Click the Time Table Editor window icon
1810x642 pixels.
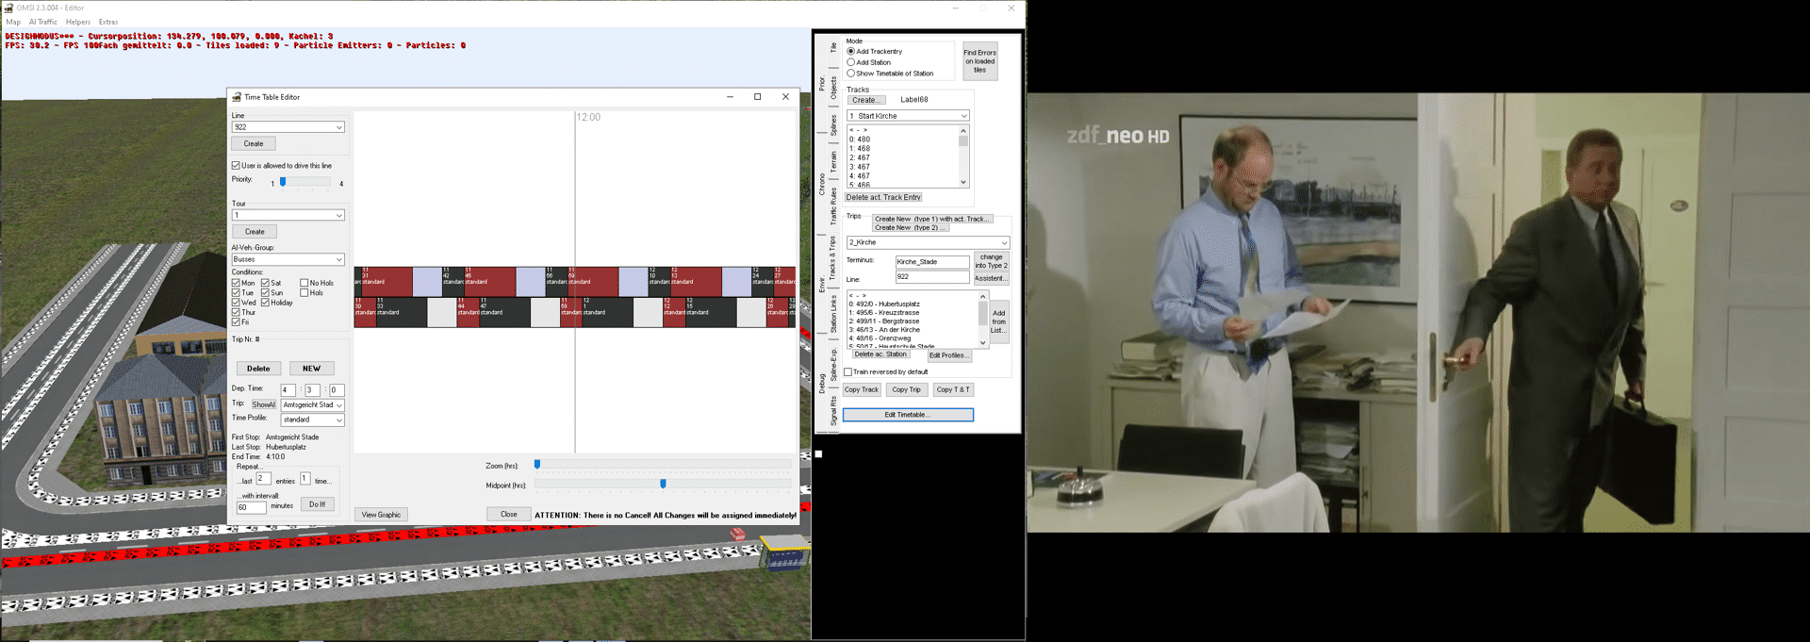[237, 97]
